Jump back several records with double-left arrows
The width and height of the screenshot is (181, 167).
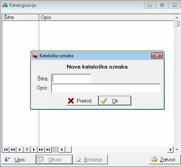tap(13, 149)
